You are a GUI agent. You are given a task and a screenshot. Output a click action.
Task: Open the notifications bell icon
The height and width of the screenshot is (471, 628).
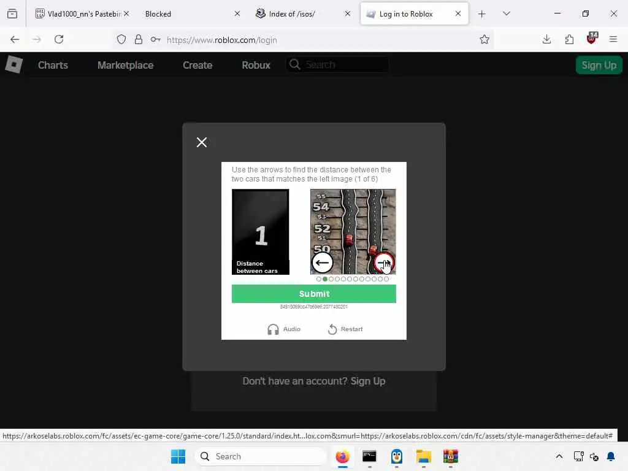click(611, 456)
